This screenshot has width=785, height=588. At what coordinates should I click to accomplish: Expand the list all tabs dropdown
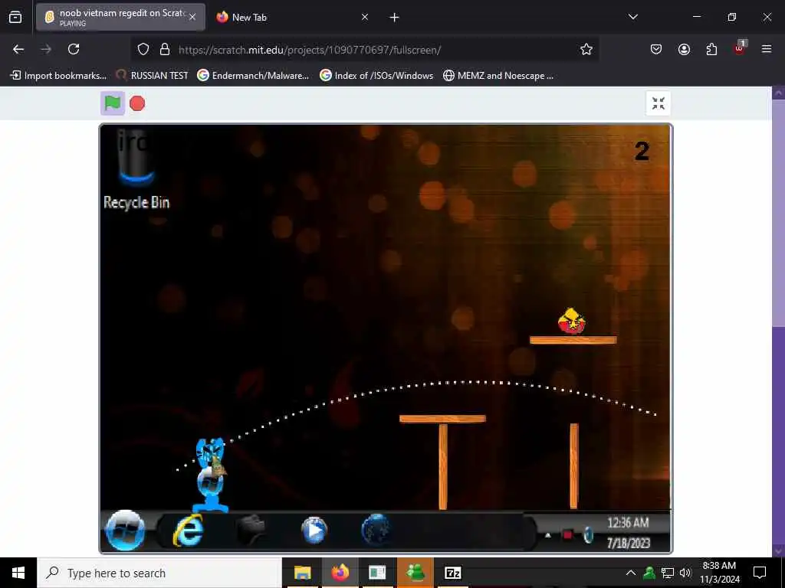[x=633, y=17]
